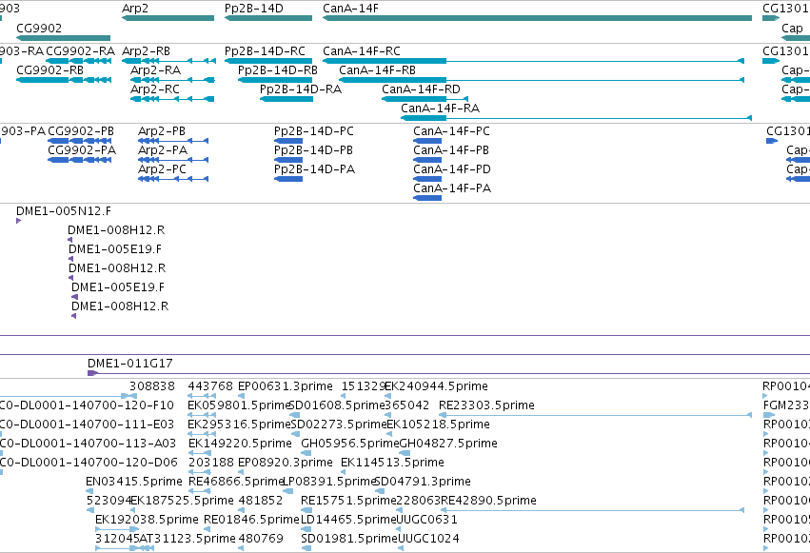The image size is (810, 553).
Task: Open the GH04827.5prime EST label
Action: pyautogui.click(x=448, y=443)
